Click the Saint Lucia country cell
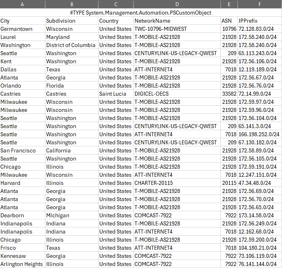Screen dimensions: 282x268 116,94
